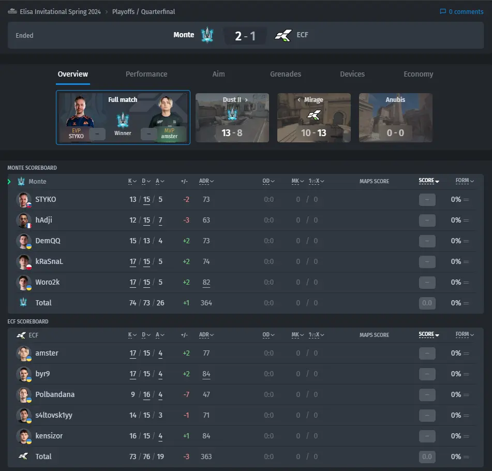This screenshot has height=471, width=492.
Task: Click the tournament icon beside Elisa Invitational
Action: [x=12, y=11]
